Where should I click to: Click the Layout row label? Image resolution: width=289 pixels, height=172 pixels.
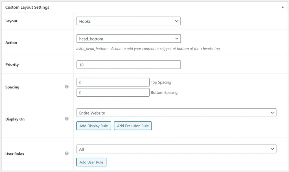[x=11, y=21]
